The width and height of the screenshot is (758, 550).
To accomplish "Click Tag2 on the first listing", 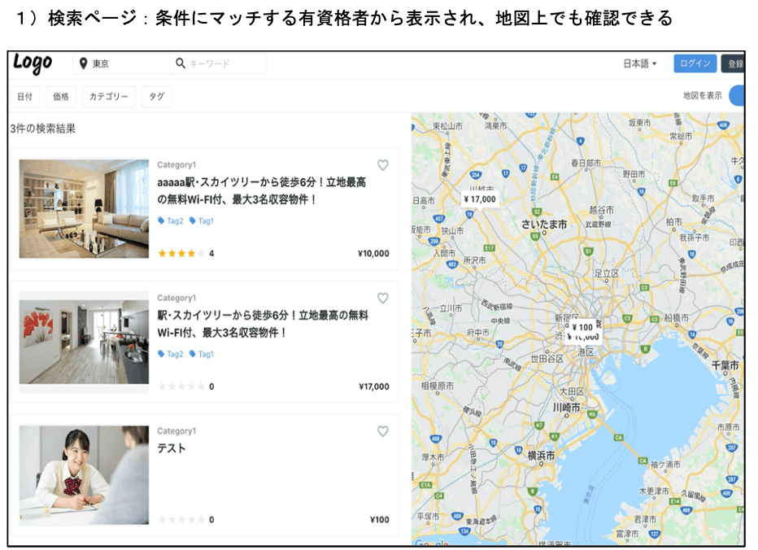I will click(171, 220).
